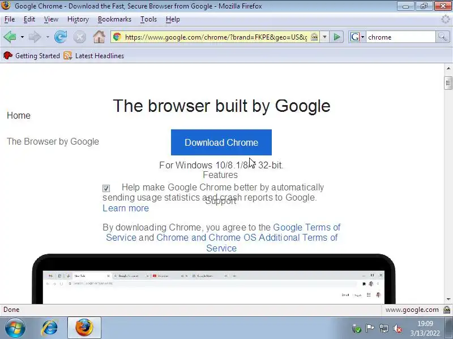The height and width of the screenshot is (339, 453).
Task: Click the URL address field
Action: click(216, 37)
